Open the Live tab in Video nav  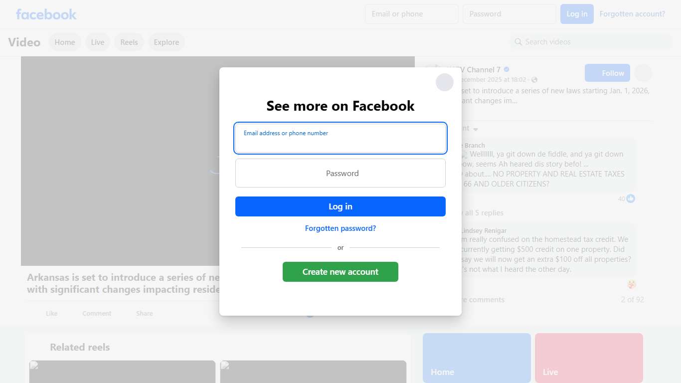pos(98,42)
